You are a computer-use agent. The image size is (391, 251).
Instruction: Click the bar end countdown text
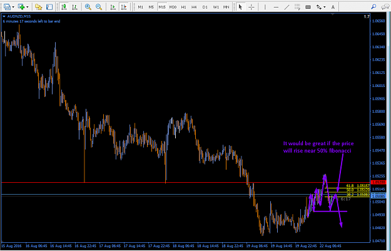(31, 21)
